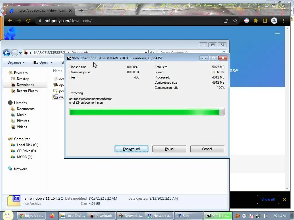Select the bobpony.com downloads tab
Screen dimensions: 294x220
(x=40, y=11)
